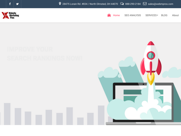Open the SERVICES menu
Viewport: 181px width, 136px height.
point(151,15)
